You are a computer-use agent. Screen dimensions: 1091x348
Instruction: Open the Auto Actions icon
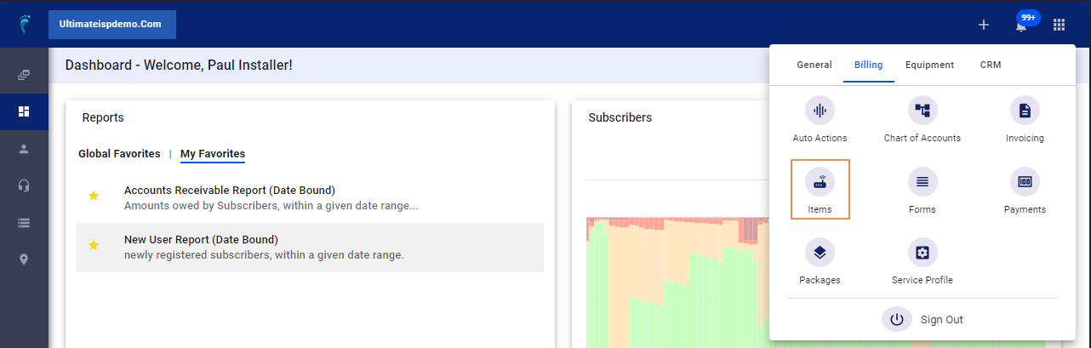[x=820, y=111]
